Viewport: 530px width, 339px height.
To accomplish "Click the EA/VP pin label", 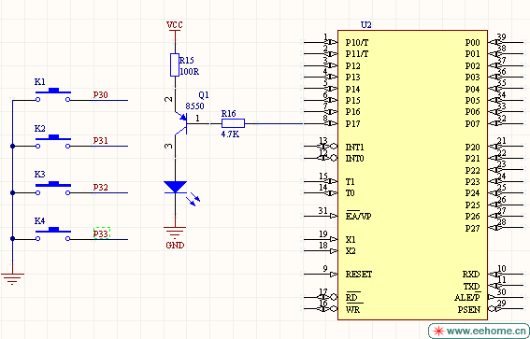I will coord(358,216).
